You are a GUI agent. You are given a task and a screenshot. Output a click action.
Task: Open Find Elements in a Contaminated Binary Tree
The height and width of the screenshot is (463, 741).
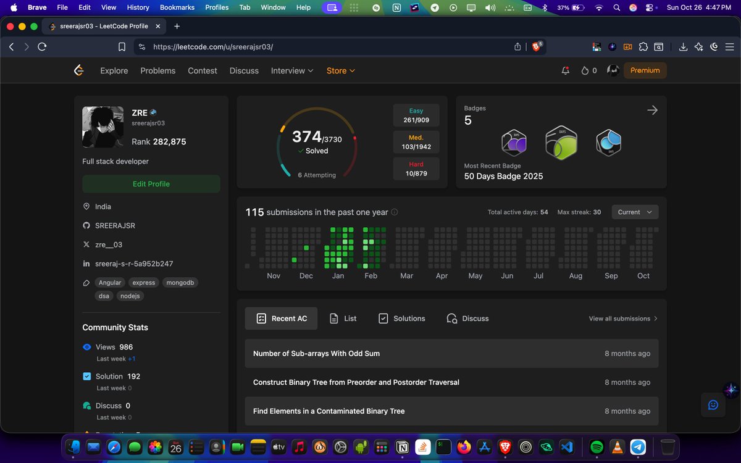coord(451,411)
